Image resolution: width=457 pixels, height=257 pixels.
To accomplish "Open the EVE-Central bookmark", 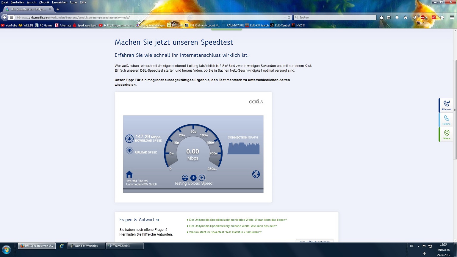I will pyautogui.click(x=280, y=25).
